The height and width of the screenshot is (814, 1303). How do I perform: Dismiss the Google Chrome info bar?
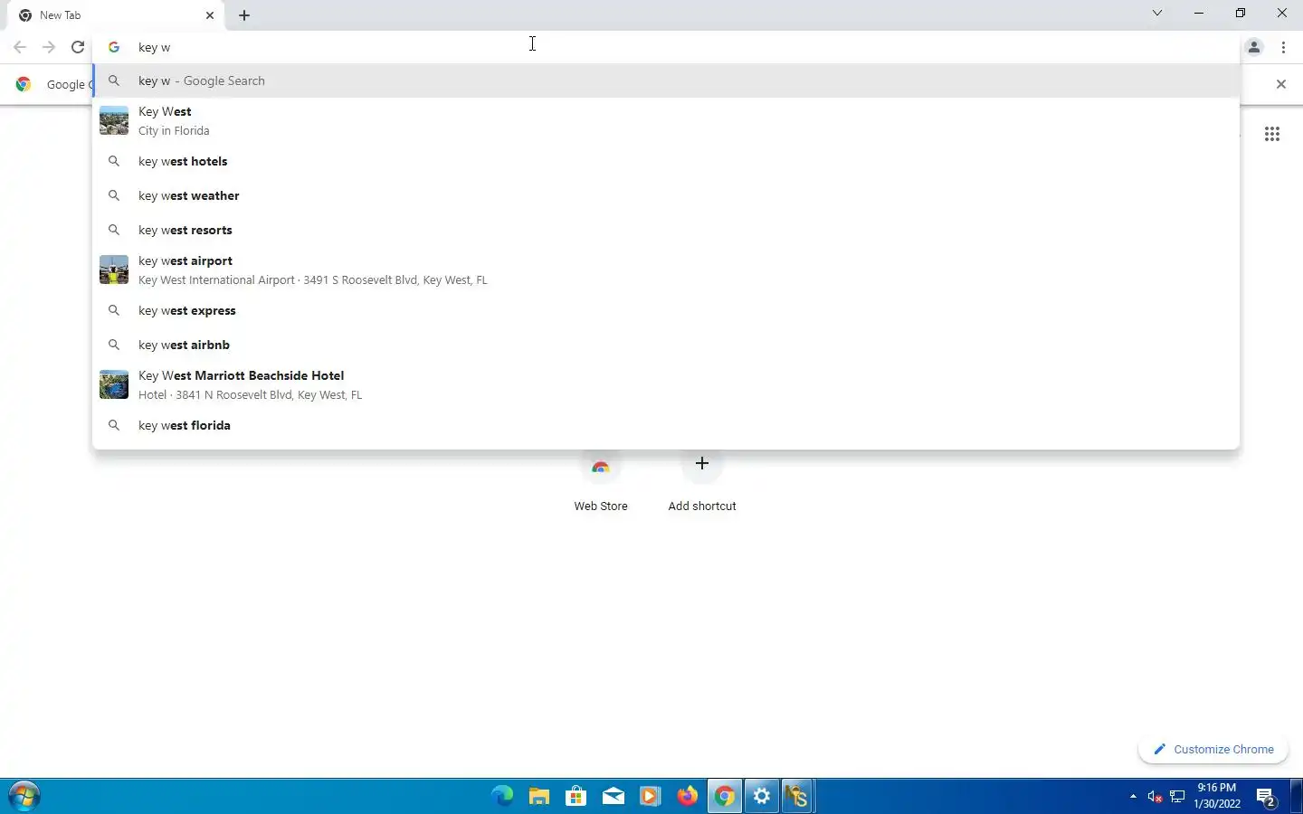coord(1280,84)
